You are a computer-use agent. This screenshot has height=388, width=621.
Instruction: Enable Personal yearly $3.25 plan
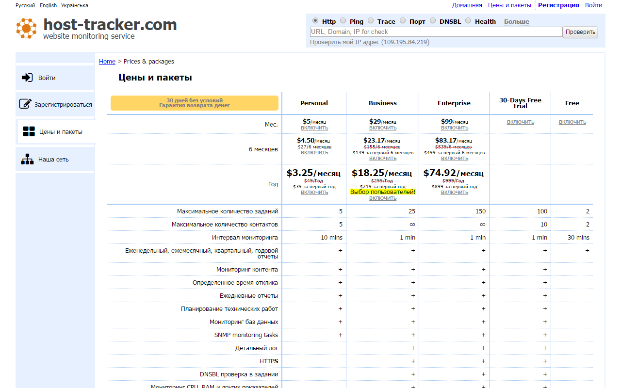click(314, 193)
